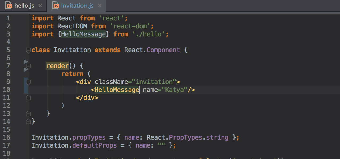Click the fold end marker at line 11
Image resolution: width=340 pixels, height=159 pixels.
28,98
